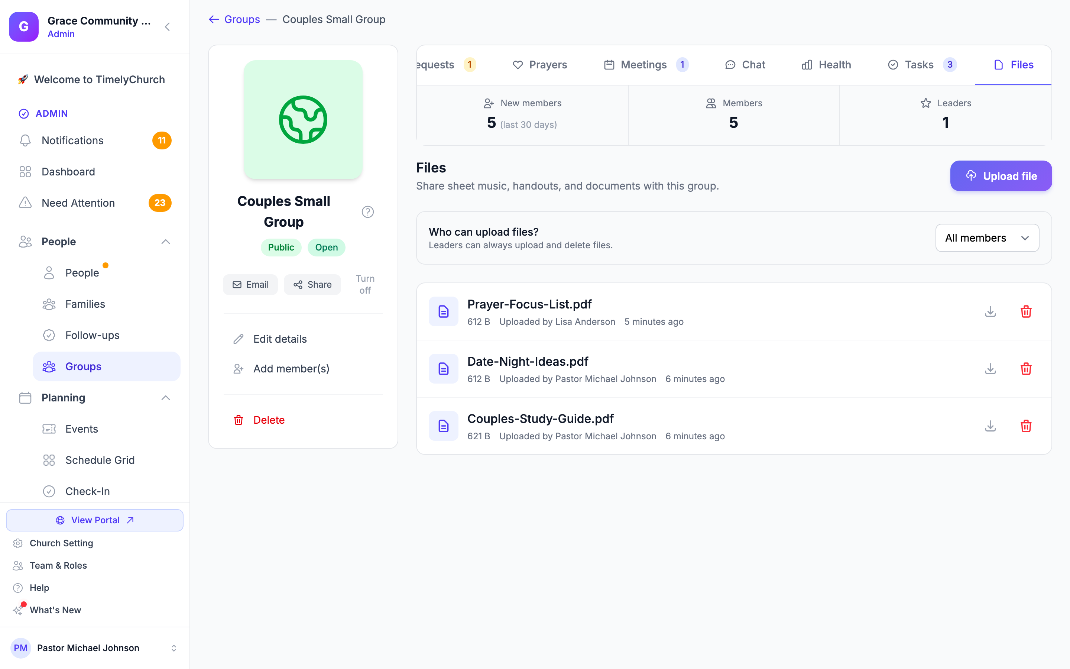
Task: Click the green globe group avatar
Action: pyautogui.click(x=303, y=119)
